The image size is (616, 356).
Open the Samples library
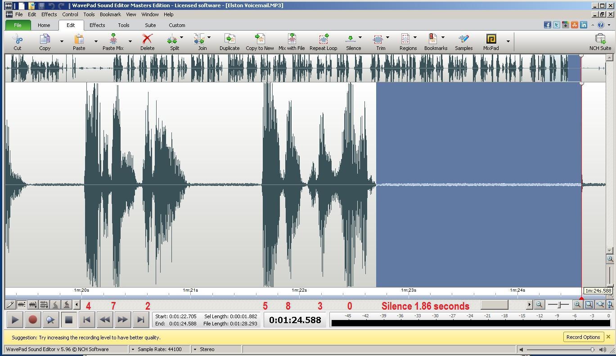click(463, 42)
